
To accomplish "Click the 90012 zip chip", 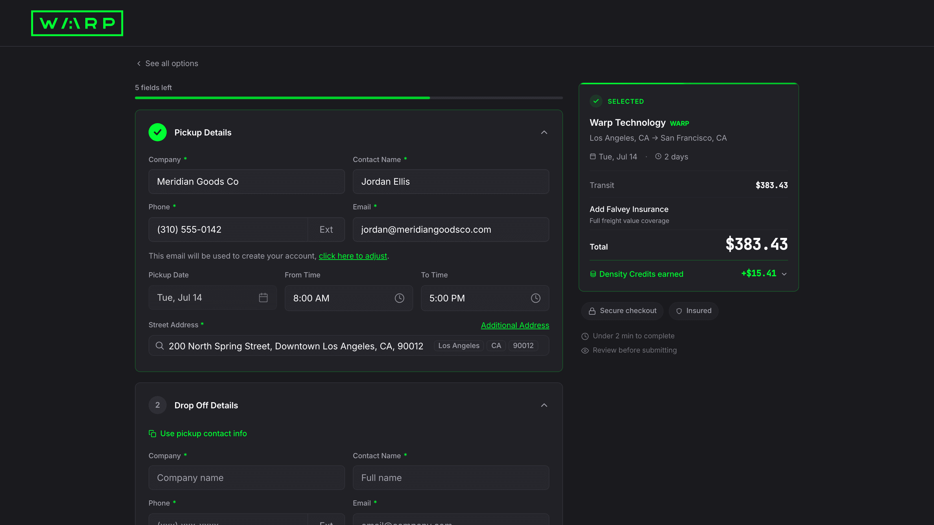I will (523, 346).
